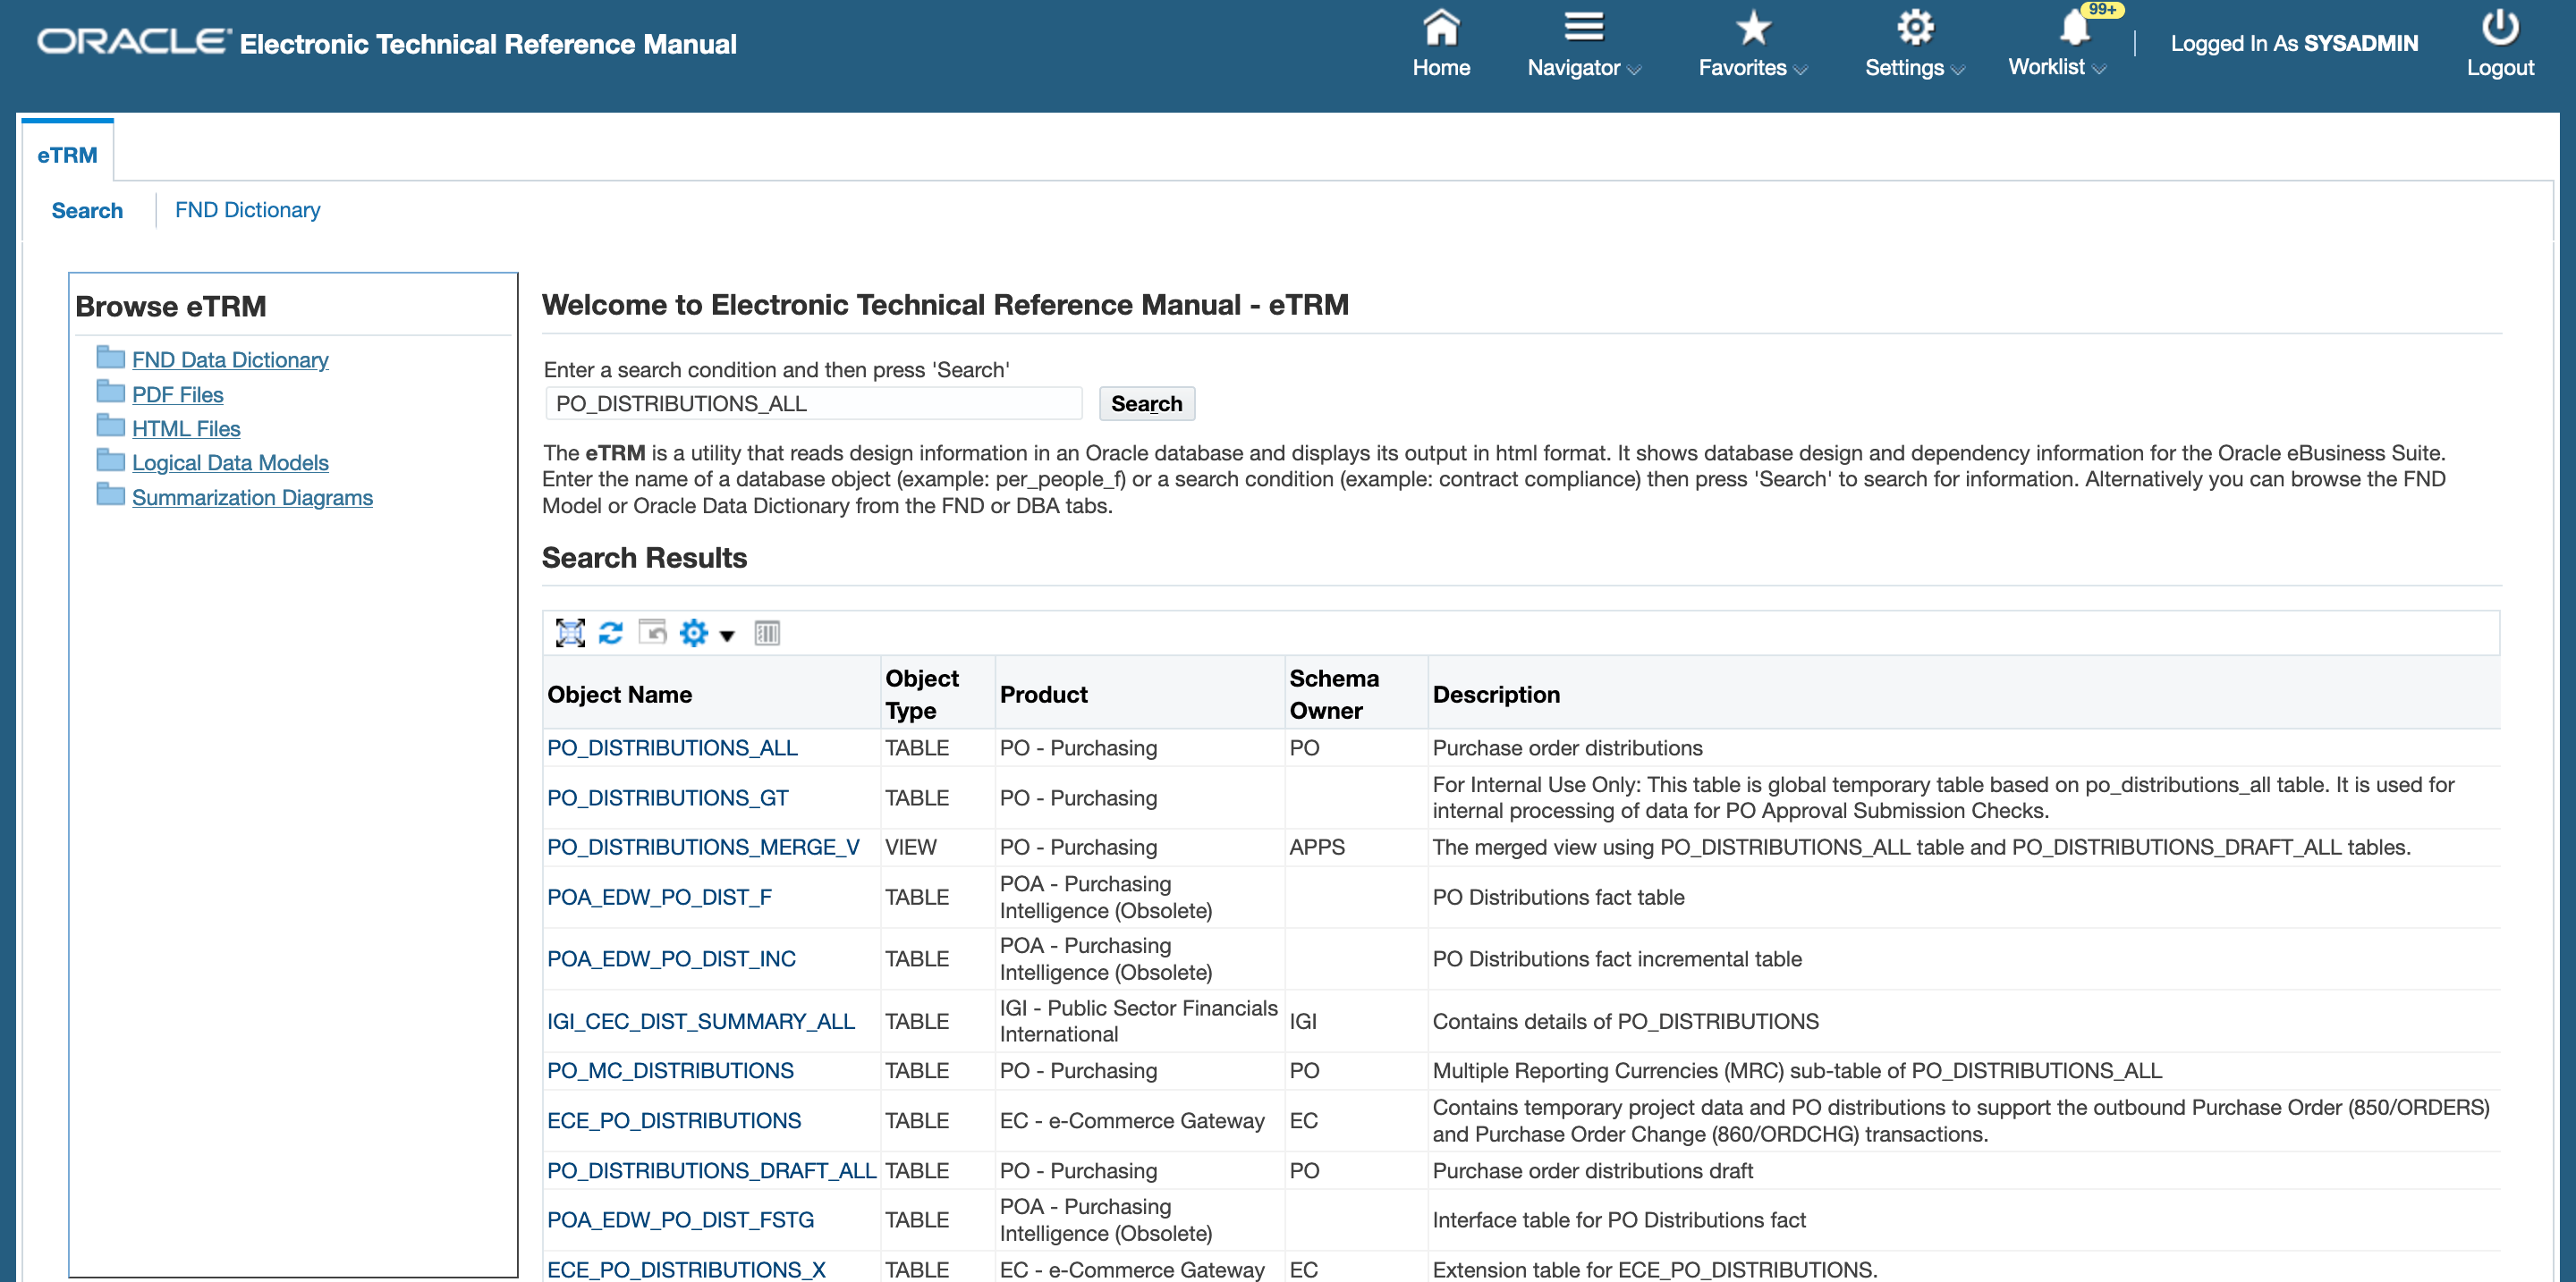The height and width of the screenshot is (1282, 2576).
Task: Click the maximize table icon in results toolbar
Action: click(x=569, y=632)
